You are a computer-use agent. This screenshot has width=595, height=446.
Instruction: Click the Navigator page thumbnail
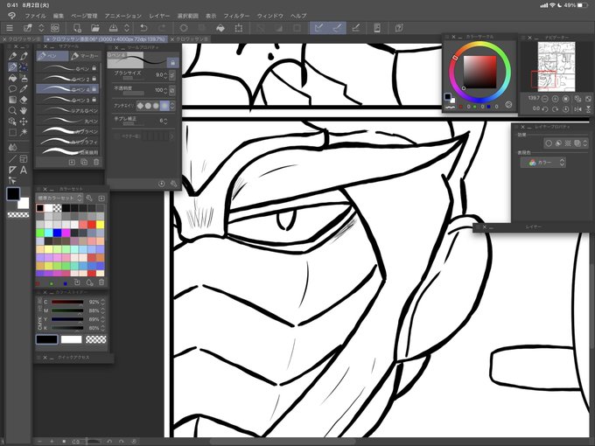click(556, 66)
